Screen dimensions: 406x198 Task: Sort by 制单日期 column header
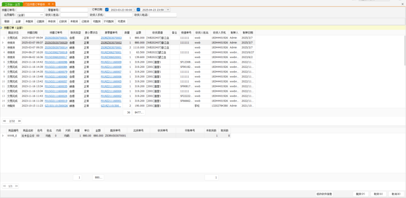(x=248, y=33)
